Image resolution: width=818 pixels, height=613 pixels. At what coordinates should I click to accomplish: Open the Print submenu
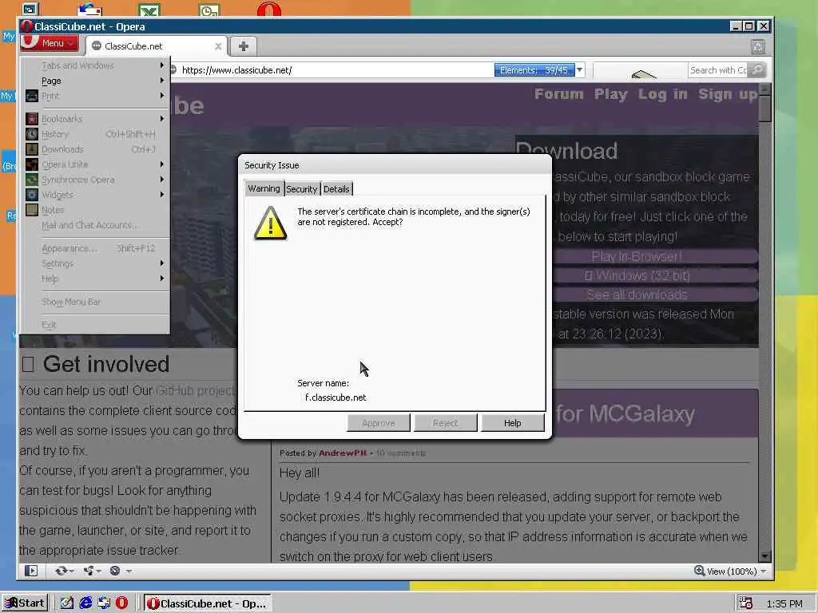(96, 96)
